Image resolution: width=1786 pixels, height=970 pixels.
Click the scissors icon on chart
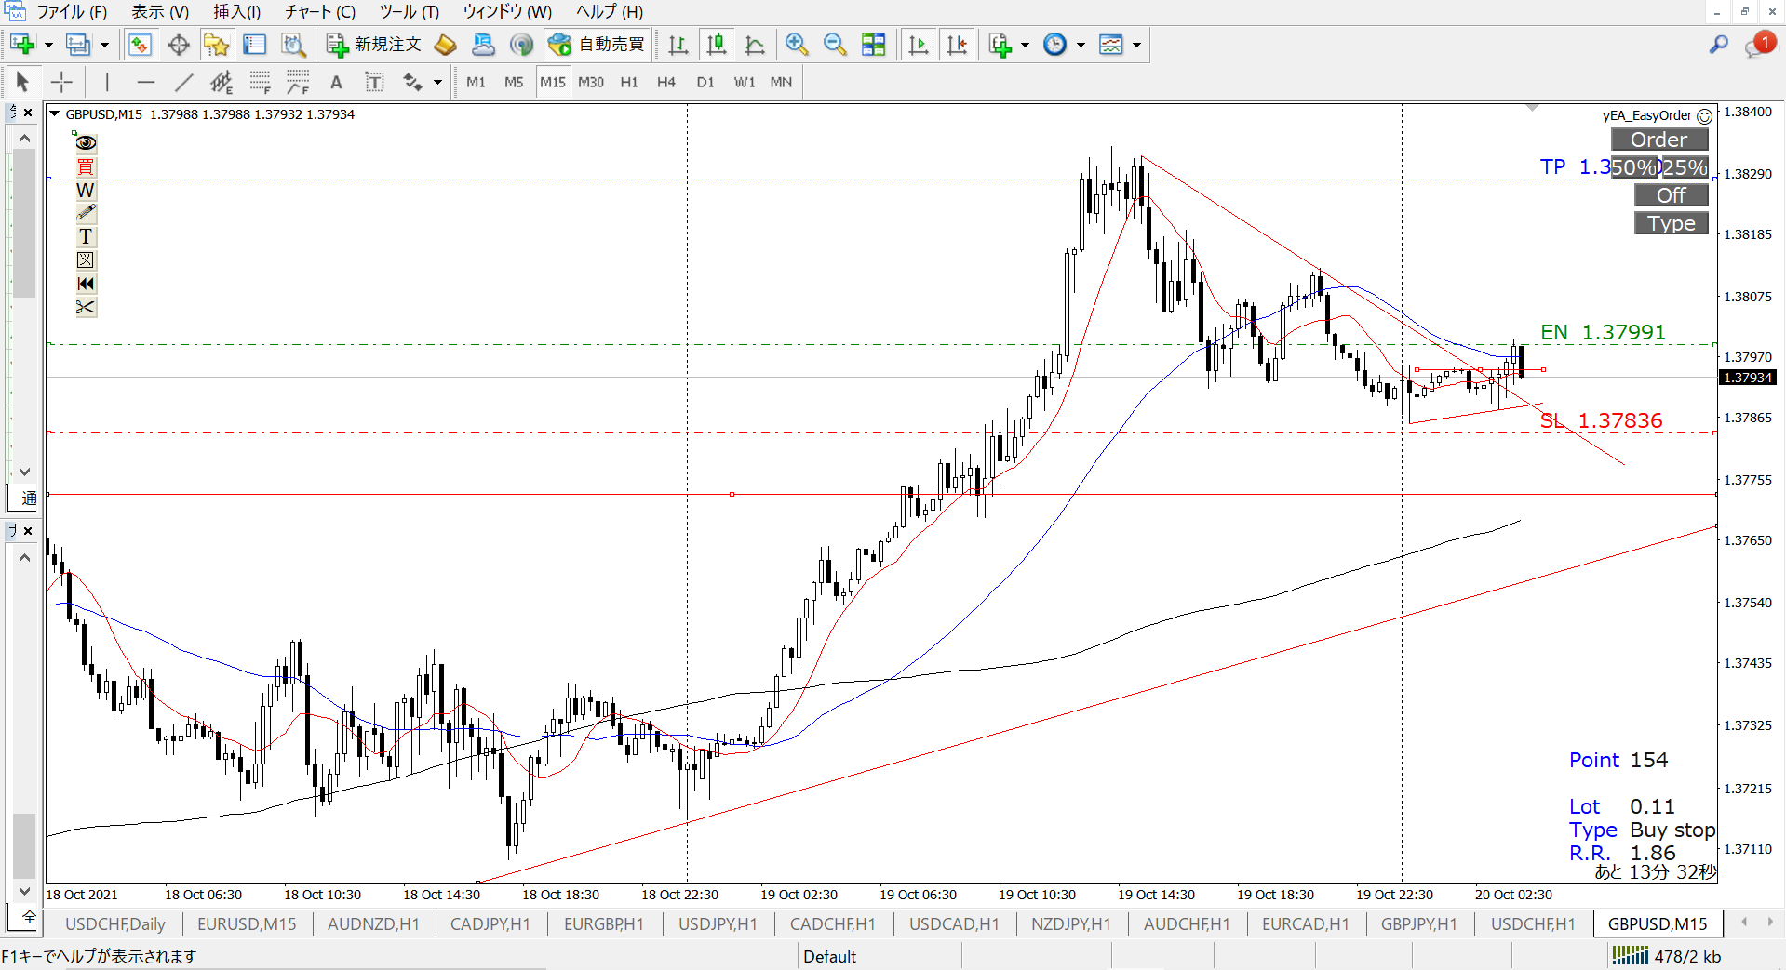coord(86,307)
